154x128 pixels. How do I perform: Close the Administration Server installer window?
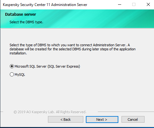click(x=148, y=4)
